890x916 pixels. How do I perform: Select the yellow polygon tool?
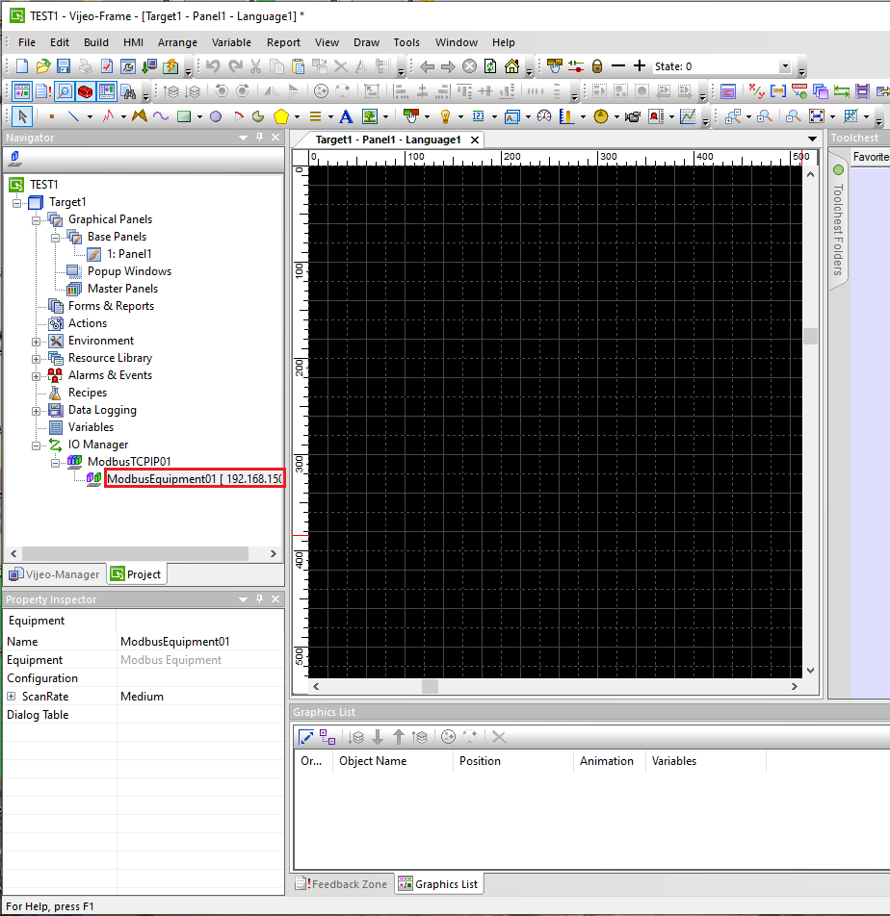click(281, 116)
